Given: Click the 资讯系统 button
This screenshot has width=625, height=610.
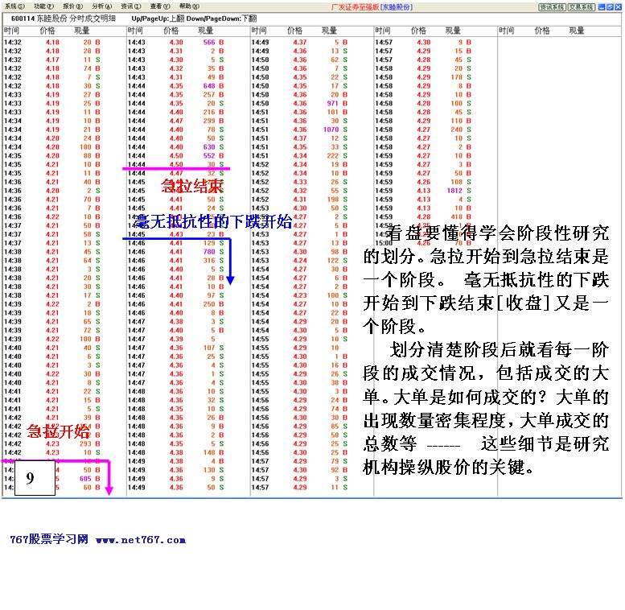Looking at the screenshot, I should [552, 7].
